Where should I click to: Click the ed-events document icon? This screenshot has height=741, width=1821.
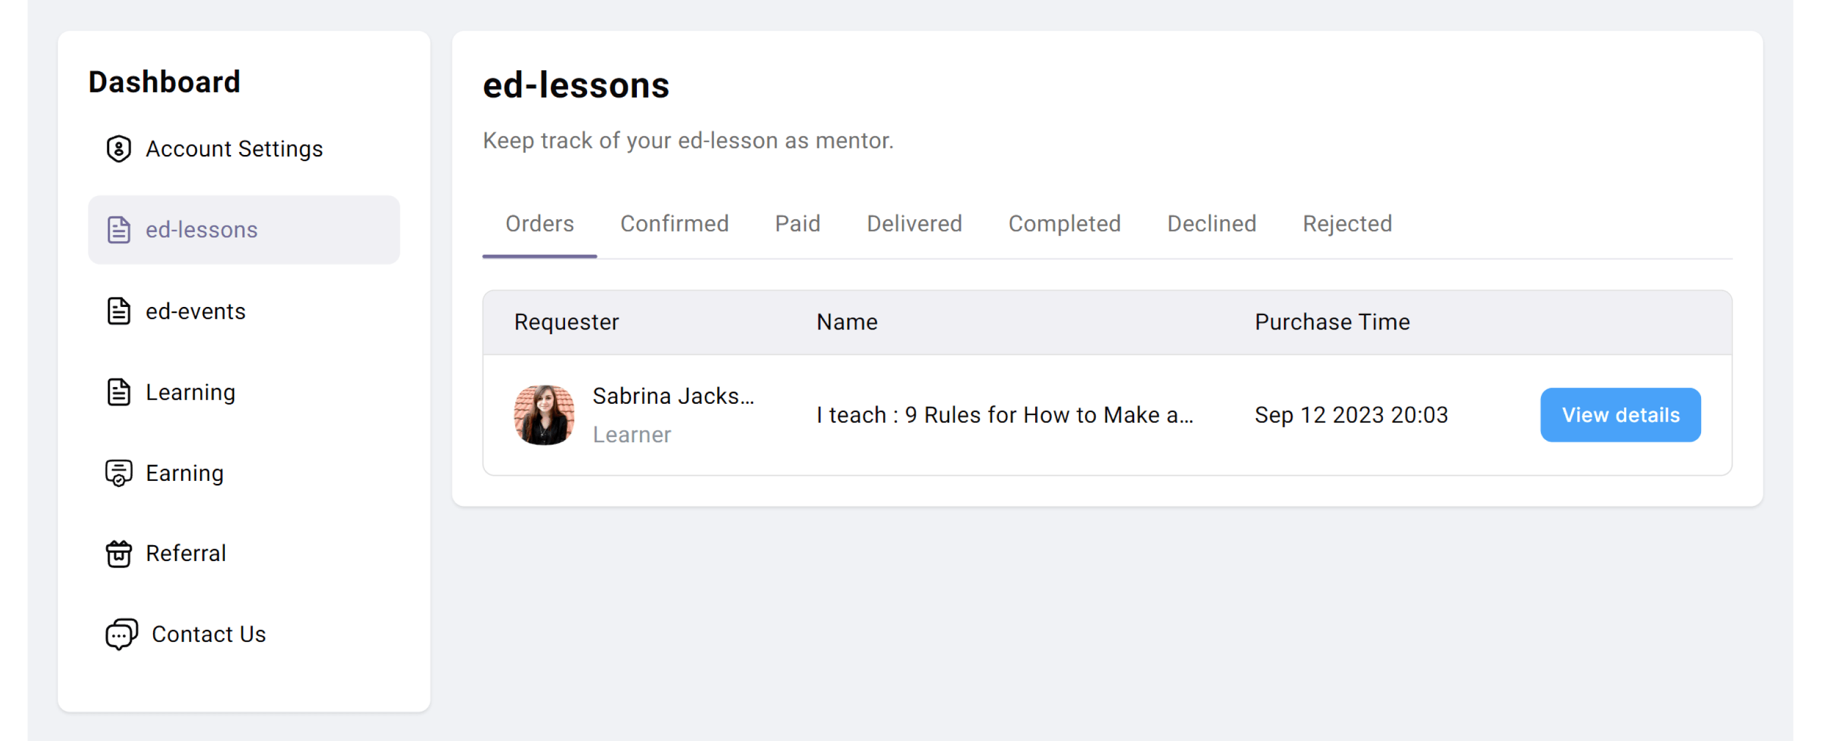point(119,311)
